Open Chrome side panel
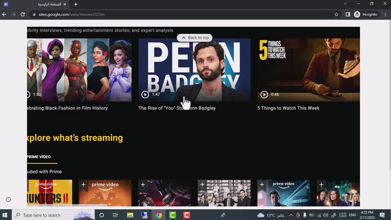The image size is (391, 220). [348, 14]
